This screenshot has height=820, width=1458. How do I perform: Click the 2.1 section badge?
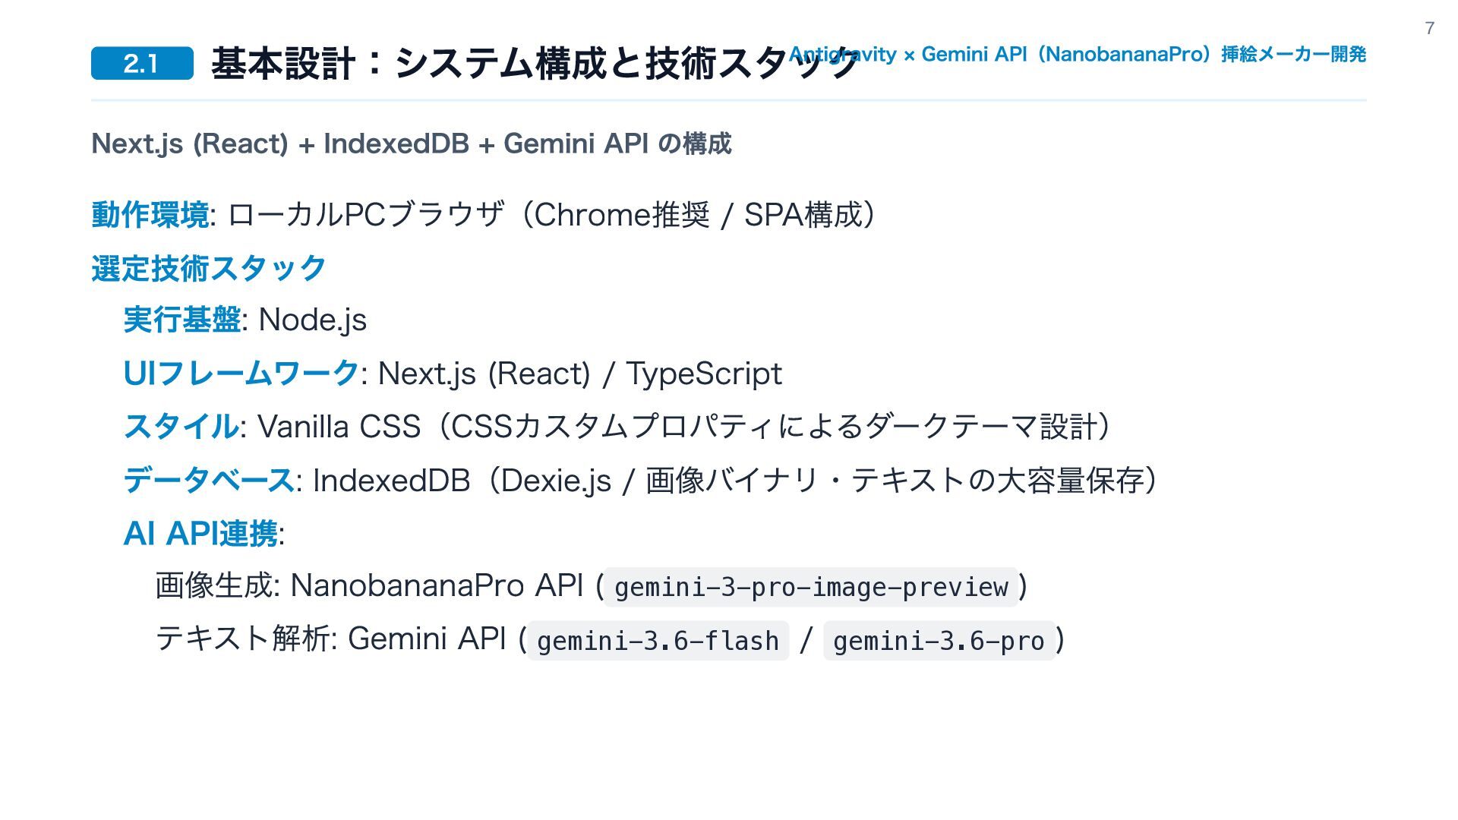click(142, 63)
